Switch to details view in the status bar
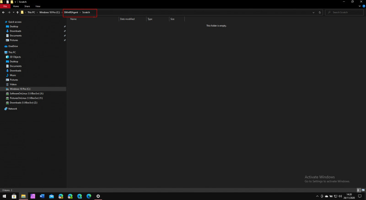 359,189
